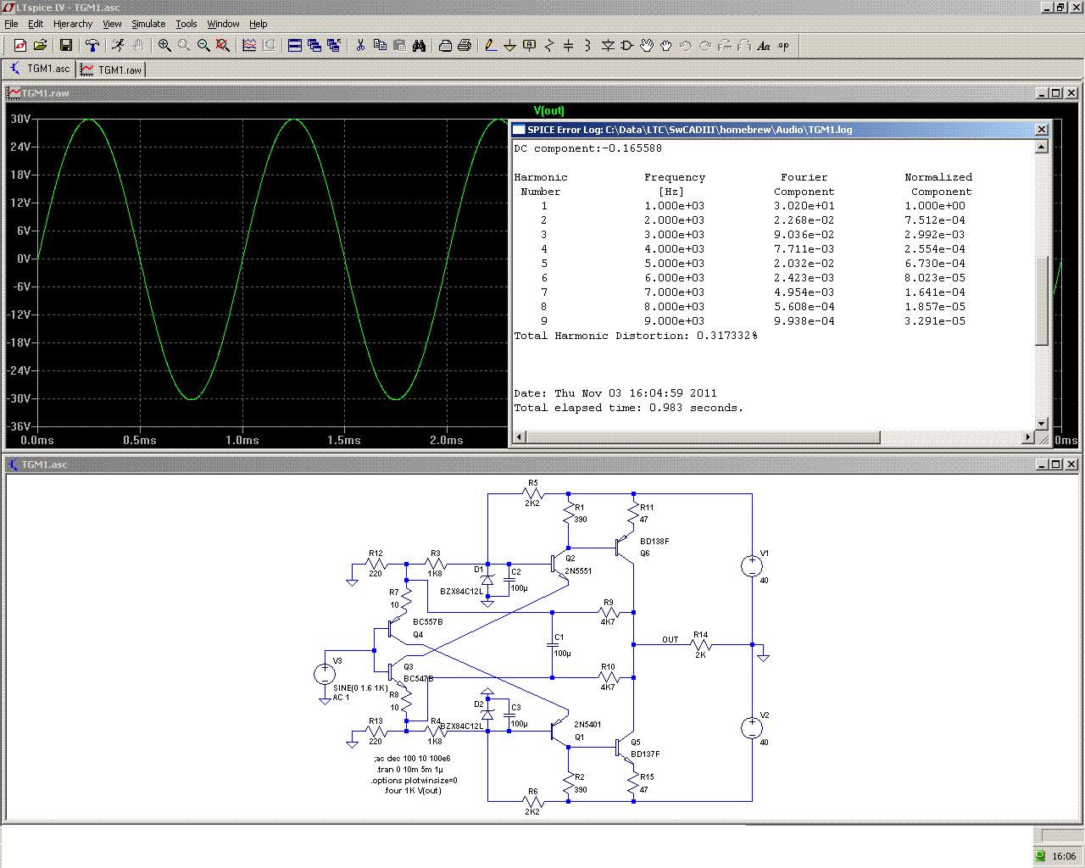Select the Draw Wire pencil tool
The width and height of the screenshot is (1085, 868).
point(491,46)
